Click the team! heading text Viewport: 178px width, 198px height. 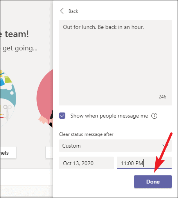click(x=17, y=34)
